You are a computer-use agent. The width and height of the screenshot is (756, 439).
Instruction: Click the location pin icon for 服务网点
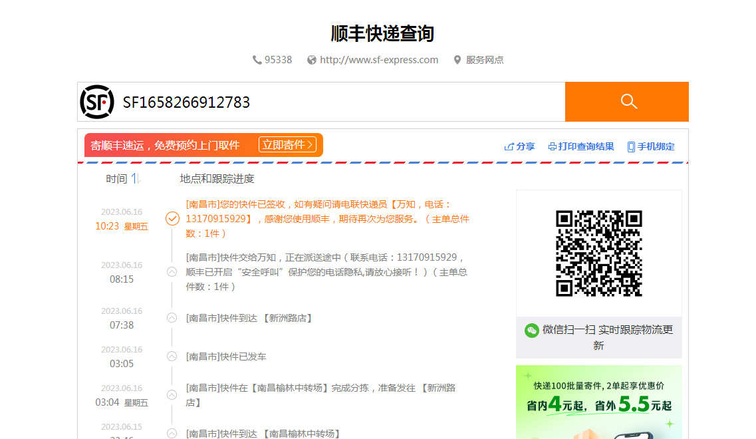(x=457, y=60)
